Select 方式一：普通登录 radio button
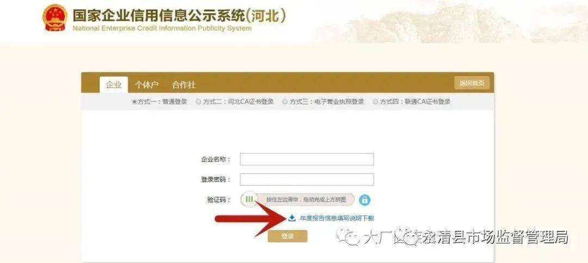 pyautogui.click(x=134, y=102)
